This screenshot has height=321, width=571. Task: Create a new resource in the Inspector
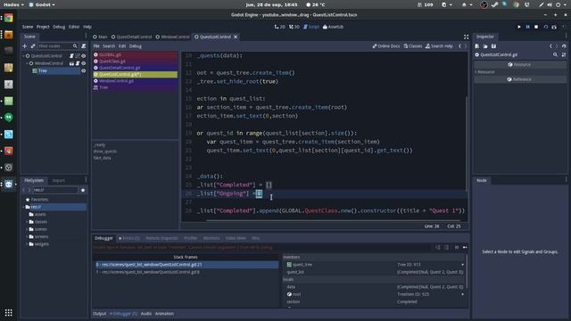pos(477,46)
